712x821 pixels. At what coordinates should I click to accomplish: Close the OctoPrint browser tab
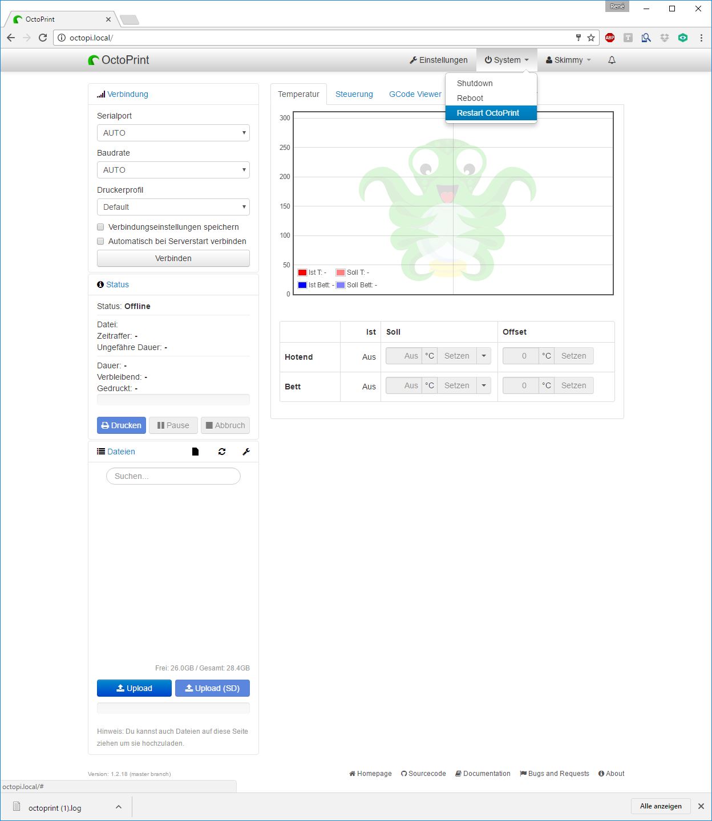(x=108, y=19)
